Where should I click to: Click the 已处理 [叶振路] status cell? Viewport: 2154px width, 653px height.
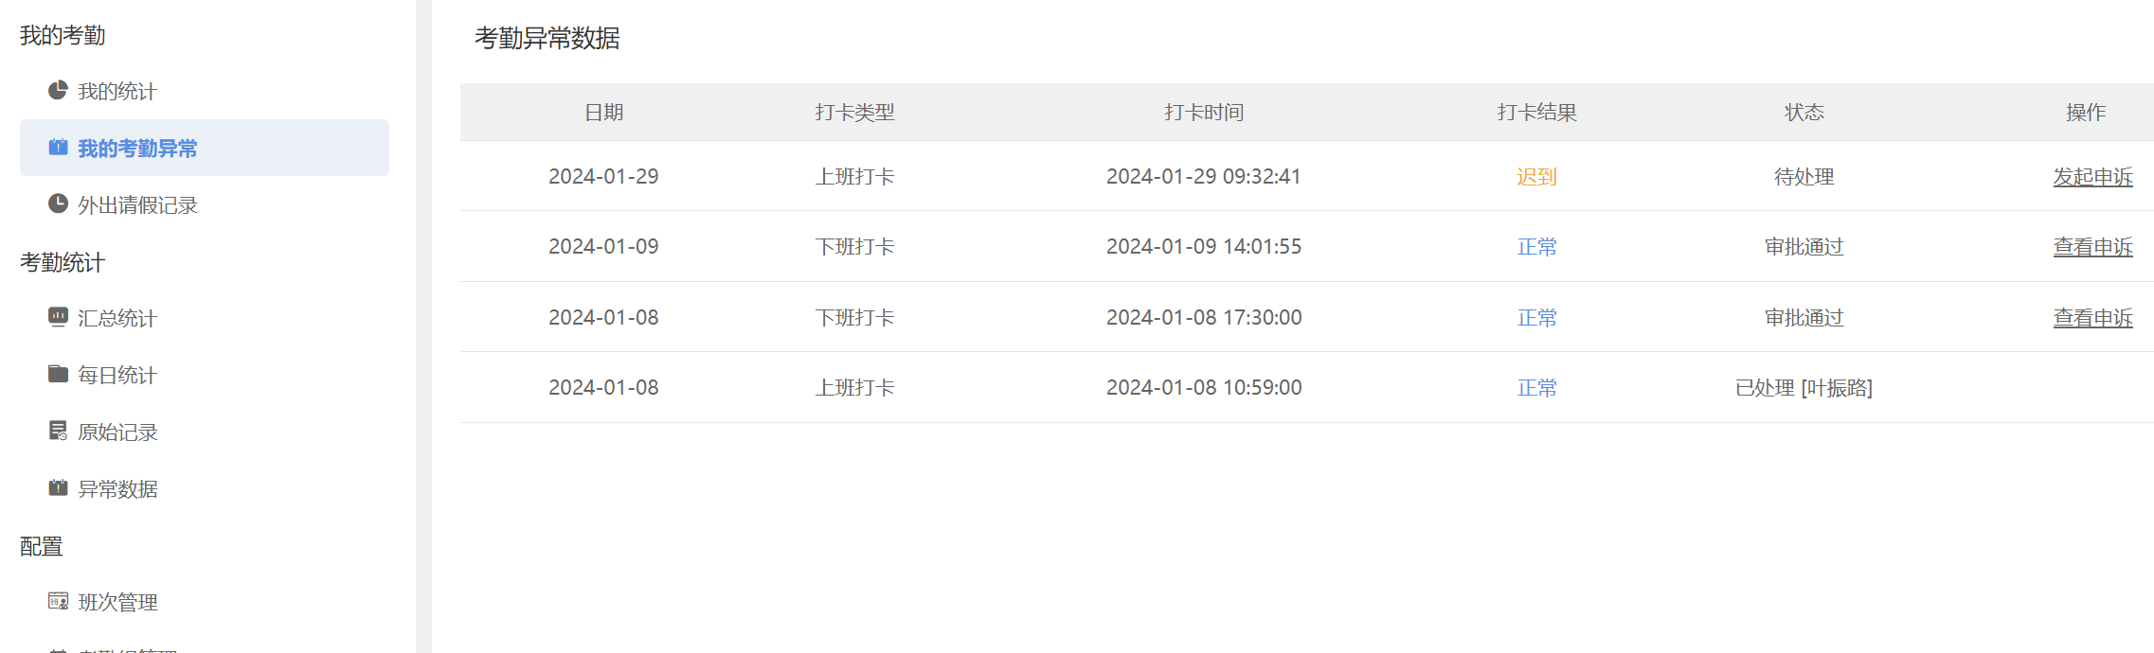pyautogui.click(x=1804, y=388)
